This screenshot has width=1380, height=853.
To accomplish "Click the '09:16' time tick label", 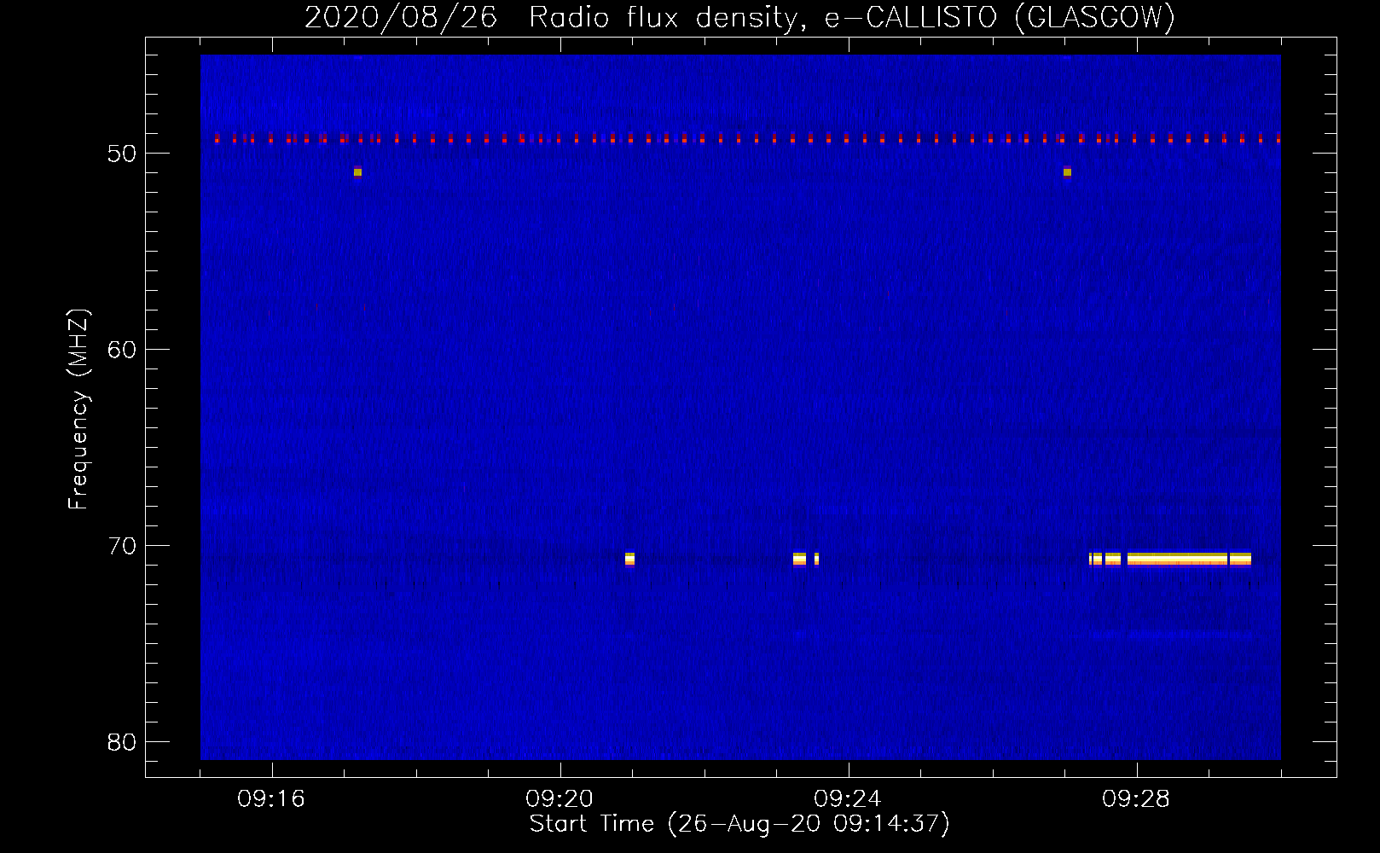I will pos(271,799).
